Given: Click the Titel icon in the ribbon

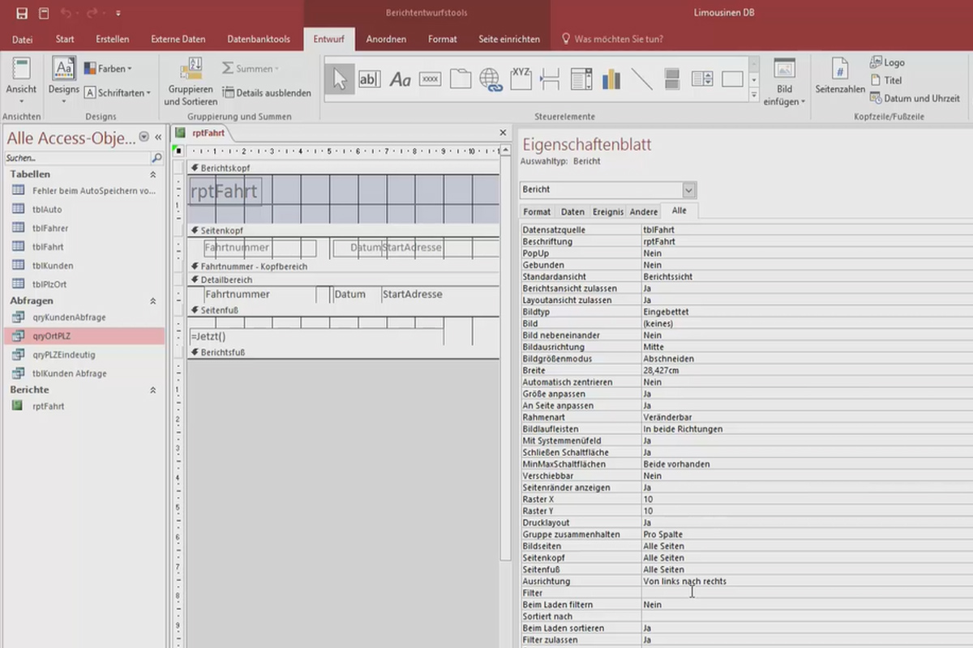Looking at the screenshot, I should click(x=877, y=80).
